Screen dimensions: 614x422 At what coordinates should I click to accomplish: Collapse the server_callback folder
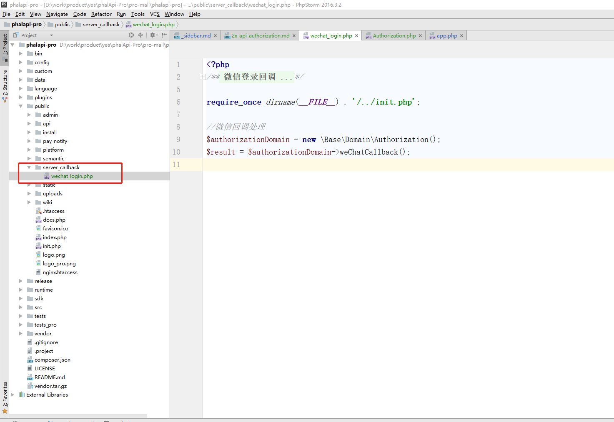click(29, 167)
